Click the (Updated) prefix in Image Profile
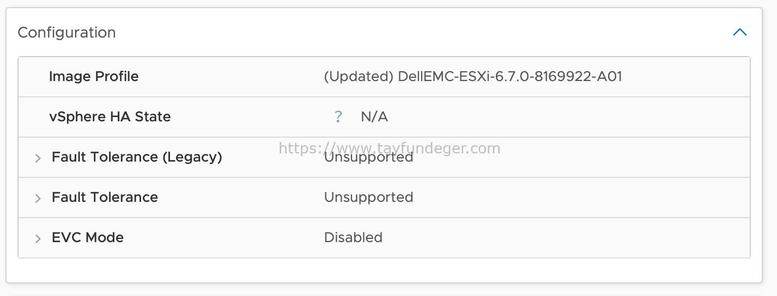 point(359,76)
